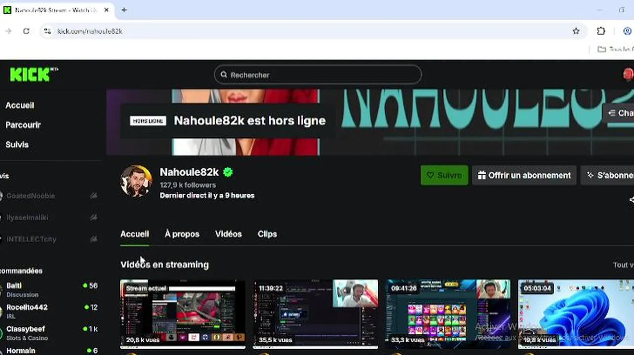
Task: Open recommended channel Balti
Action: pos(49,289)
